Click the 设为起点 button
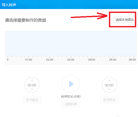This screenshot has height=117, width=138. click(x=32, y=100)
